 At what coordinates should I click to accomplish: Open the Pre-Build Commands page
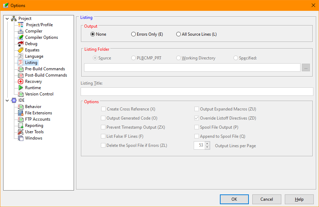click(45, 69)
